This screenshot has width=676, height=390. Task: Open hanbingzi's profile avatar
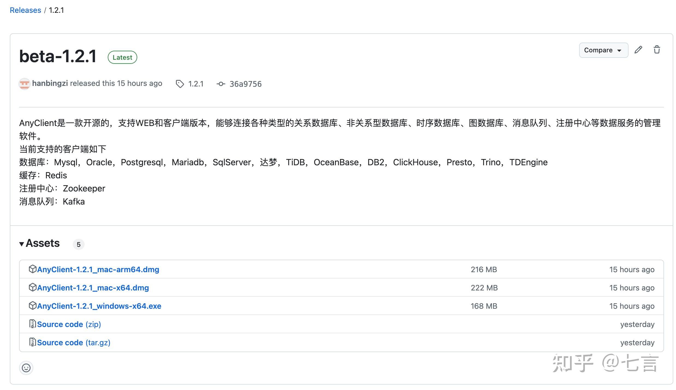(24, 84)
